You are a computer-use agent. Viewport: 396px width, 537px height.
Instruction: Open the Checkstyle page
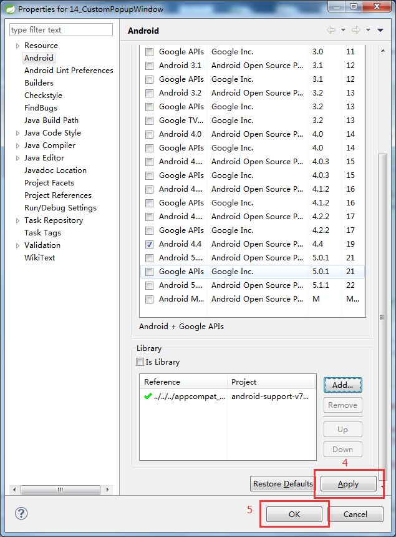[43, 95]
